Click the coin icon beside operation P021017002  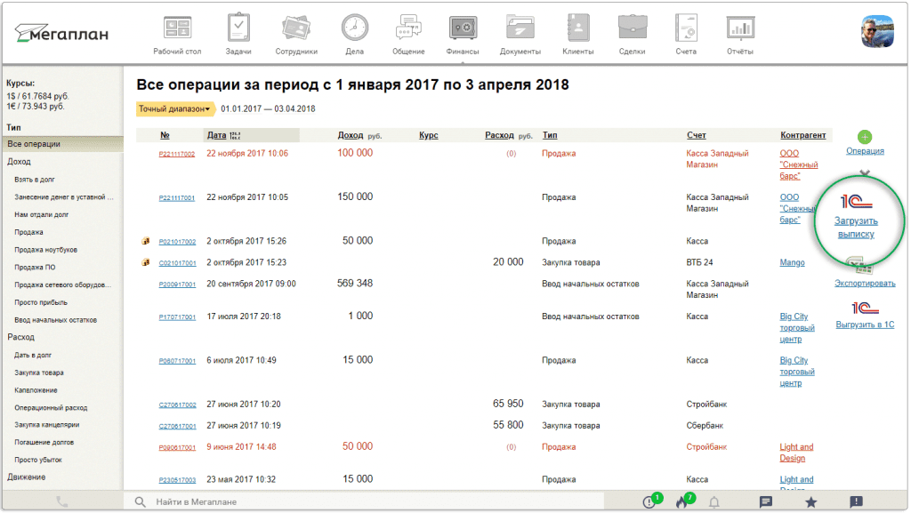[146, 241]
